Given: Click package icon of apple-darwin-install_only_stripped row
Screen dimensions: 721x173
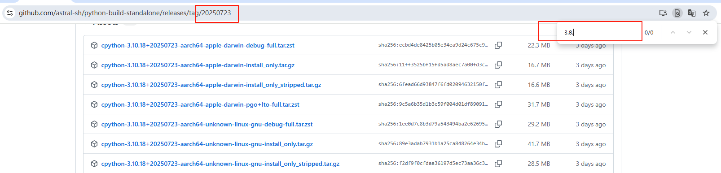Looking at the screenshot, I should coord(94,85).
